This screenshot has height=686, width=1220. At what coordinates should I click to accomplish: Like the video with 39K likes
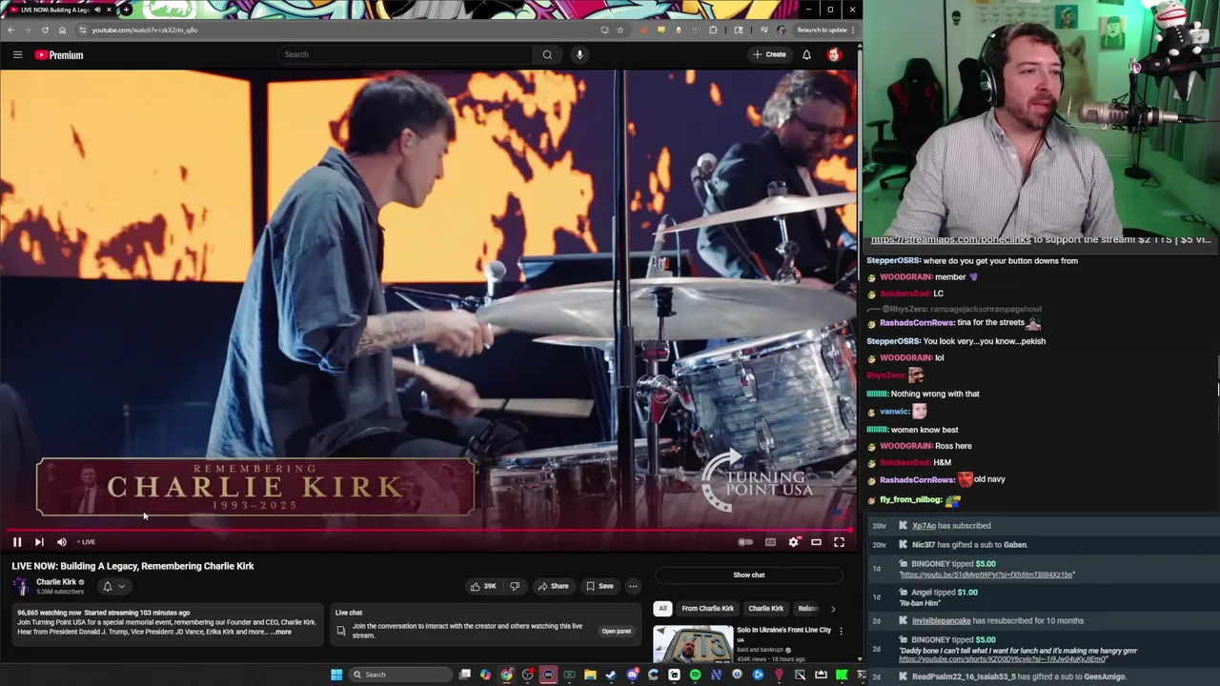tap(484, 586)
